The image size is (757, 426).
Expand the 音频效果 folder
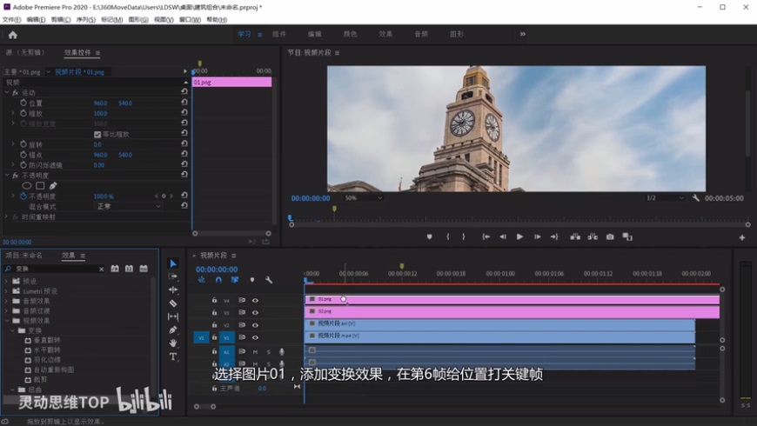click(x=6, y=301)
